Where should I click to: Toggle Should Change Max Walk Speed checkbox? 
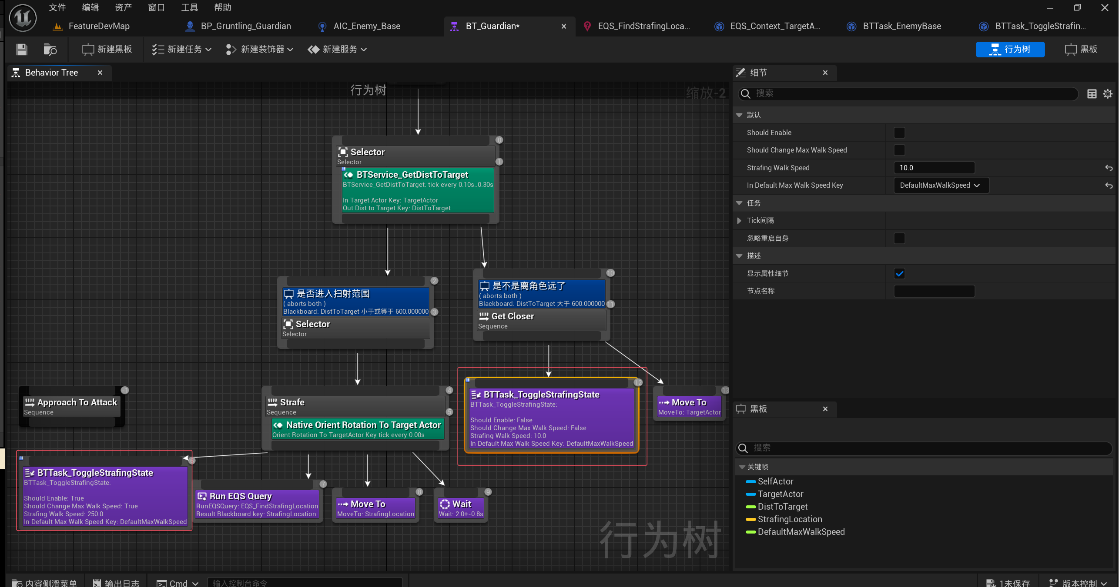899,150
